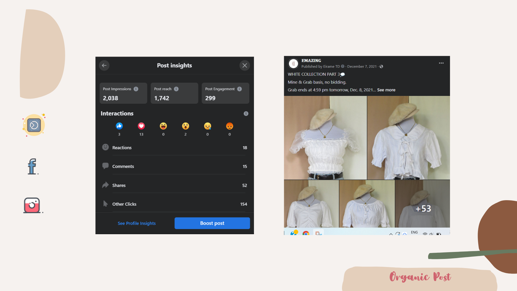The height and width of the screenshot is (291, 517).
Task: Click the Chrome icon in the taskbar
Action: [306, 233]
